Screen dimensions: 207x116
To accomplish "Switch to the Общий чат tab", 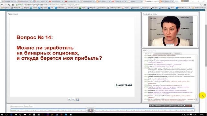I will click(x=148, y=54).
